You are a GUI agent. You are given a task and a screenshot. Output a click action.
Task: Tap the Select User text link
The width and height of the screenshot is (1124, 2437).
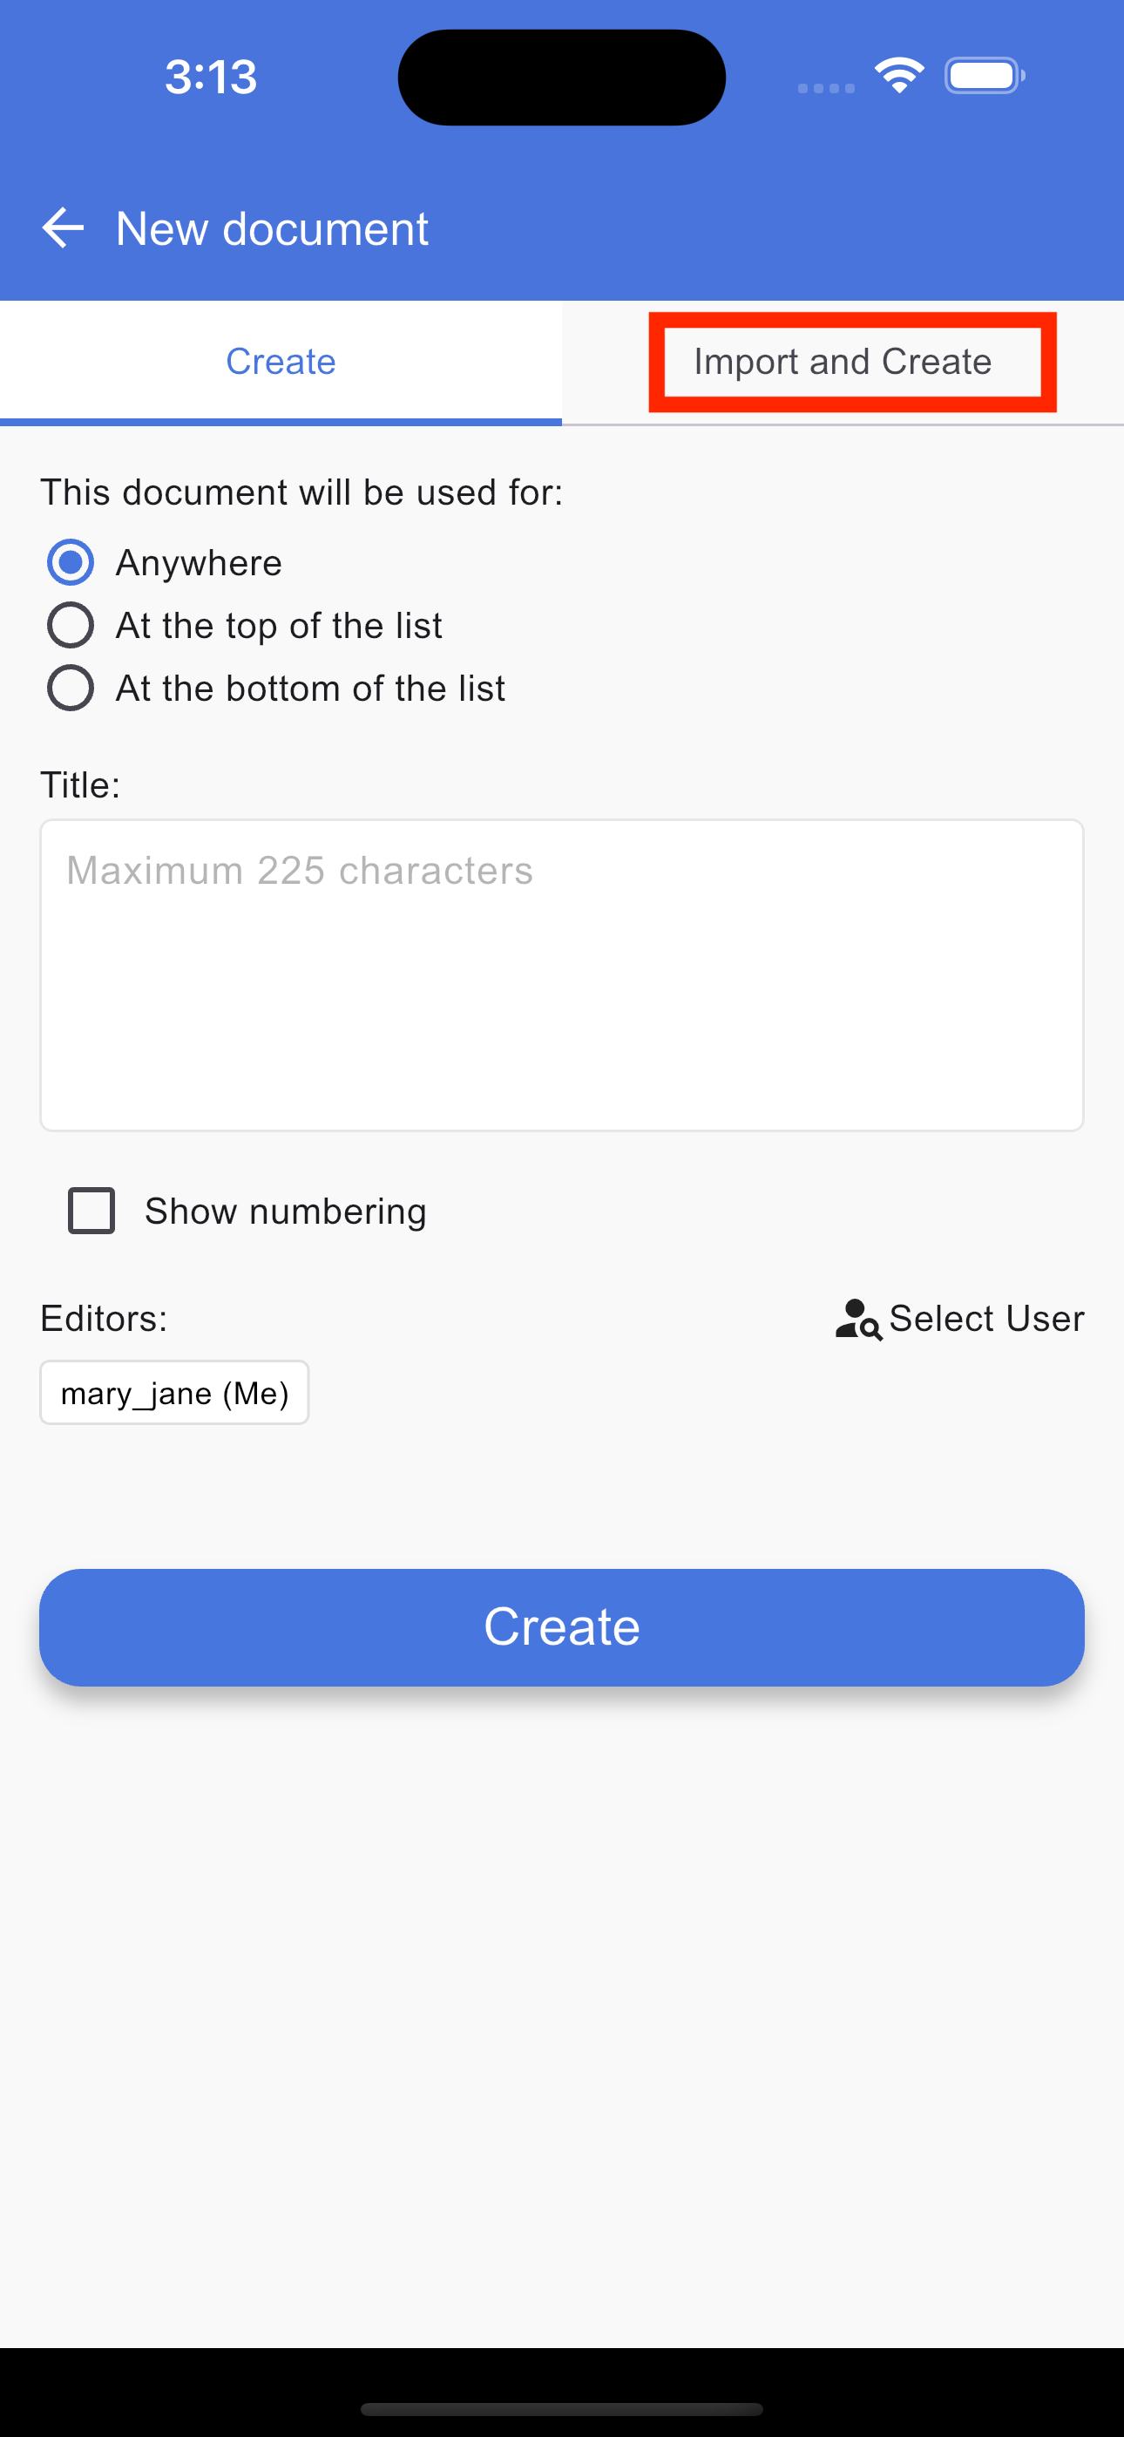pyautogui.click(x=985, y=1319)
